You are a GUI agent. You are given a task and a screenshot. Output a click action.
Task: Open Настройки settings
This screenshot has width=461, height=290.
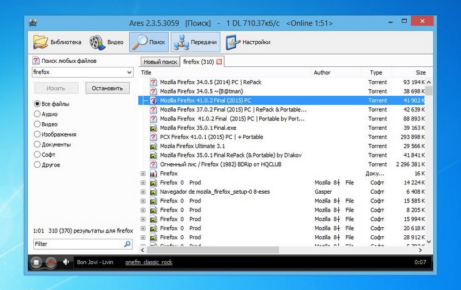[x=248, y=42]
